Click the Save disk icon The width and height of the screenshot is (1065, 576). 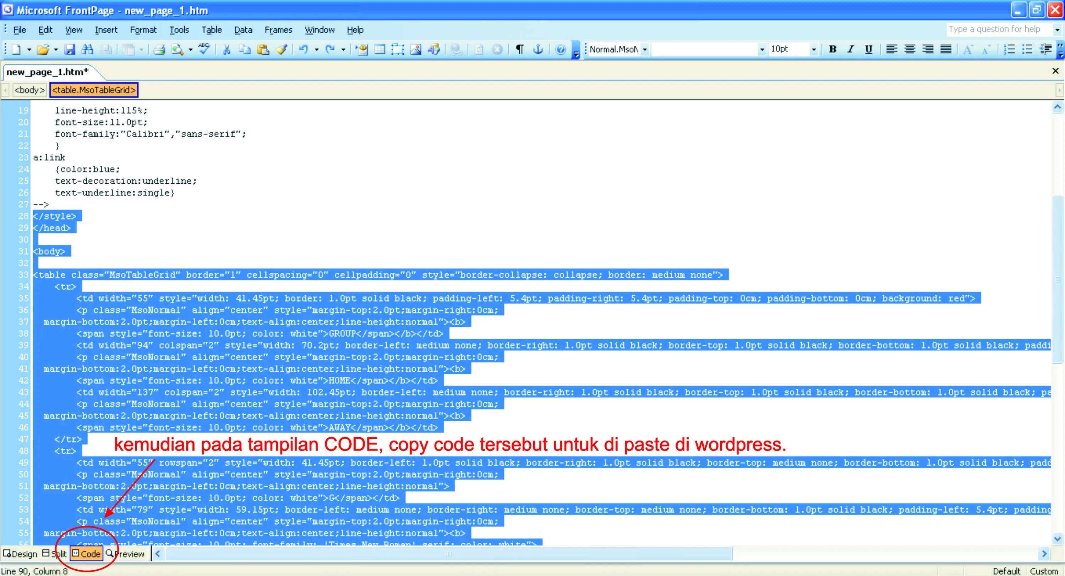coord(70,50)
